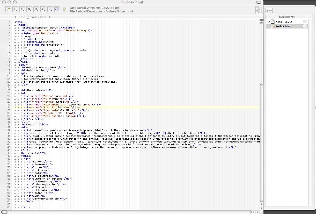Click line number 31 in the gutter
Viewport: 316px width, 214px height.
tap(9, 107)
